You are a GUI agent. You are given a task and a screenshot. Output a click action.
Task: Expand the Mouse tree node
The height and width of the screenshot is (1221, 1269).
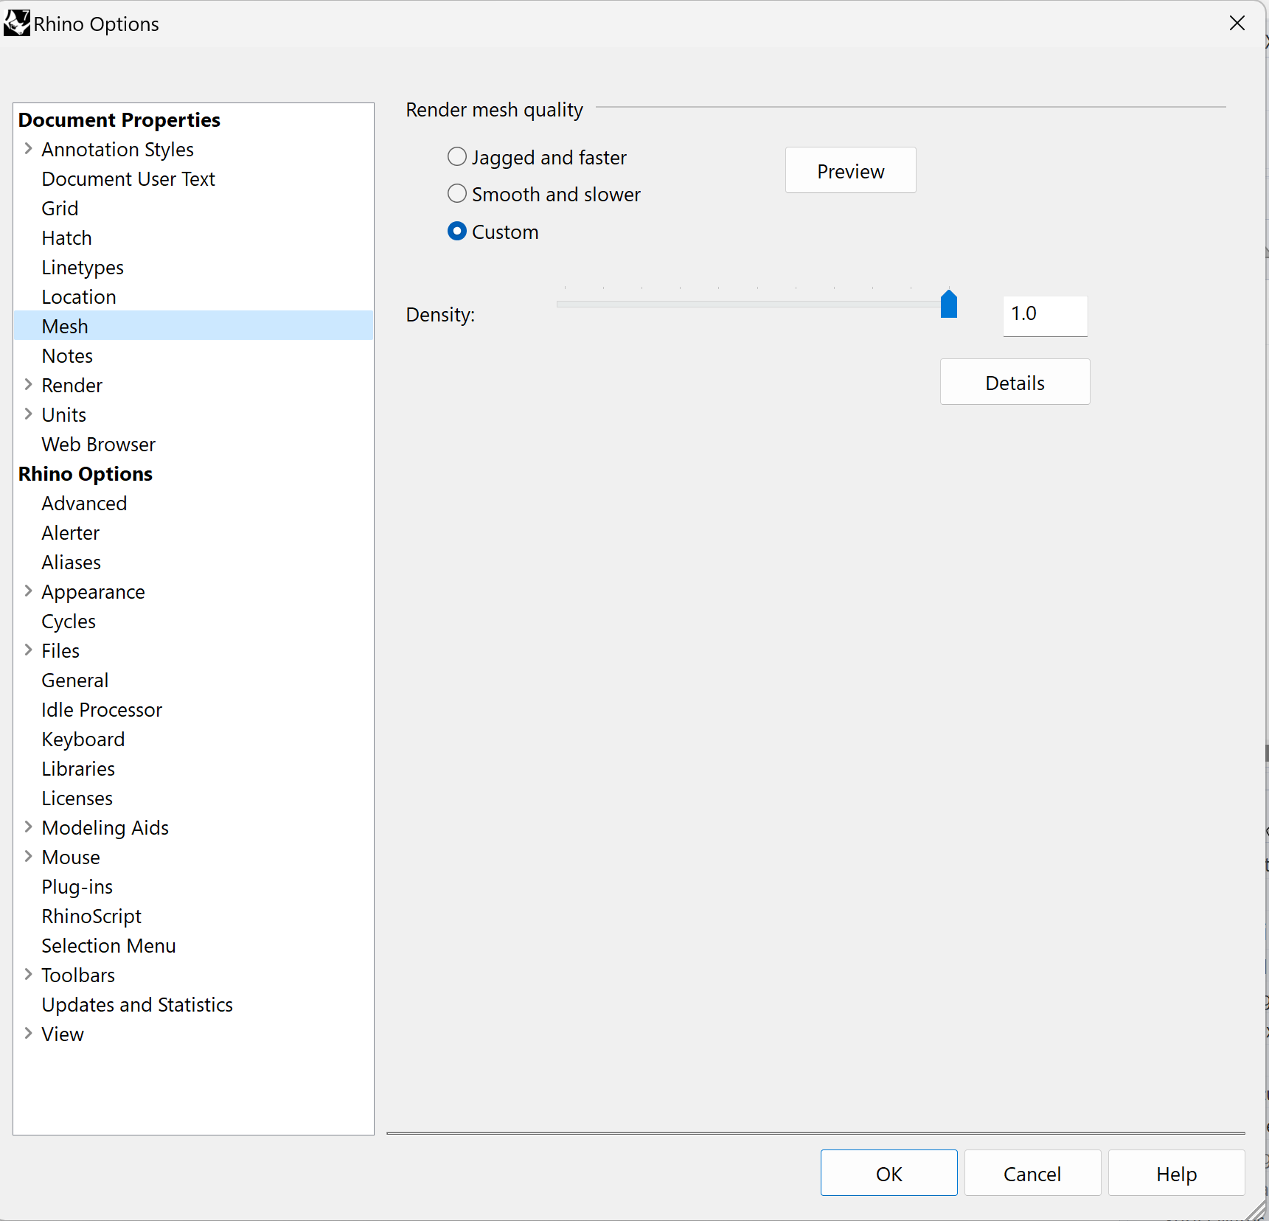coord(28,857)
